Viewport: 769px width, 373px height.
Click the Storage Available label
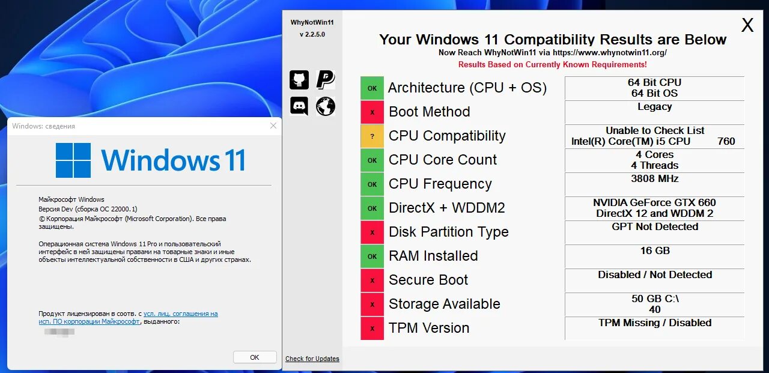coord(445,304)
